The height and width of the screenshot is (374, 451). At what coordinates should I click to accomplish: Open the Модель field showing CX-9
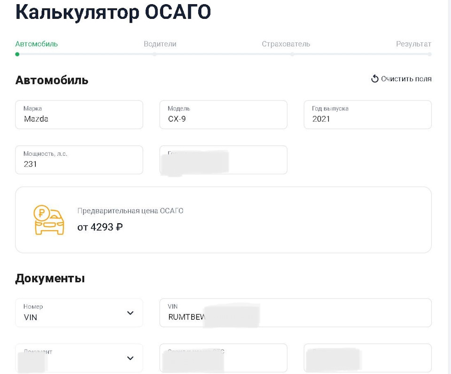223,114
